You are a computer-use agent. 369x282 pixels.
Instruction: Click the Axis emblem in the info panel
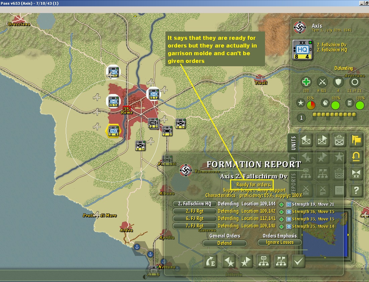(x=300, y=27)
